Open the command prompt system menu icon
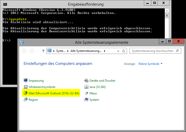The width and height of the screenshot is (186, 132). 5,4
